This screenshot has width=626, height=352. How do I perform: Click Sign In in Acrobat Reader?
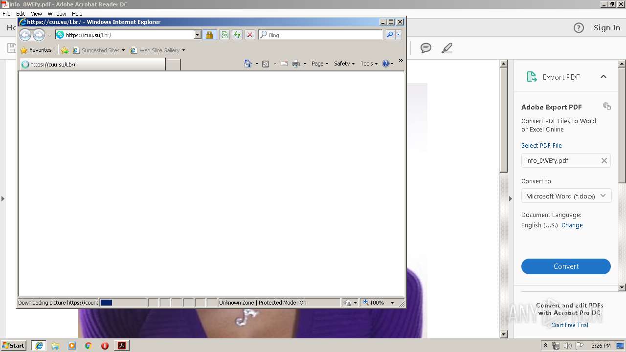coord(607,28)
